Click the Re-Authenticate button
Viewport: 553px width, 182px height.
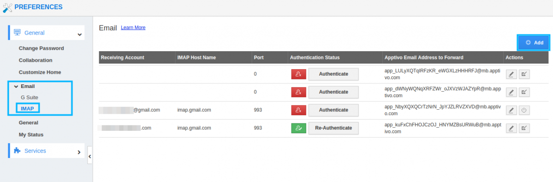click(333, 128)
